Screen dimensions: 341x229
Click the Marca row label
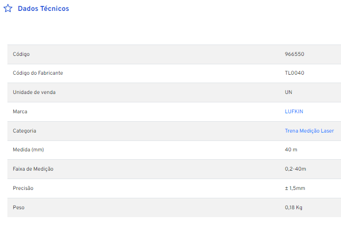point(20,111)
